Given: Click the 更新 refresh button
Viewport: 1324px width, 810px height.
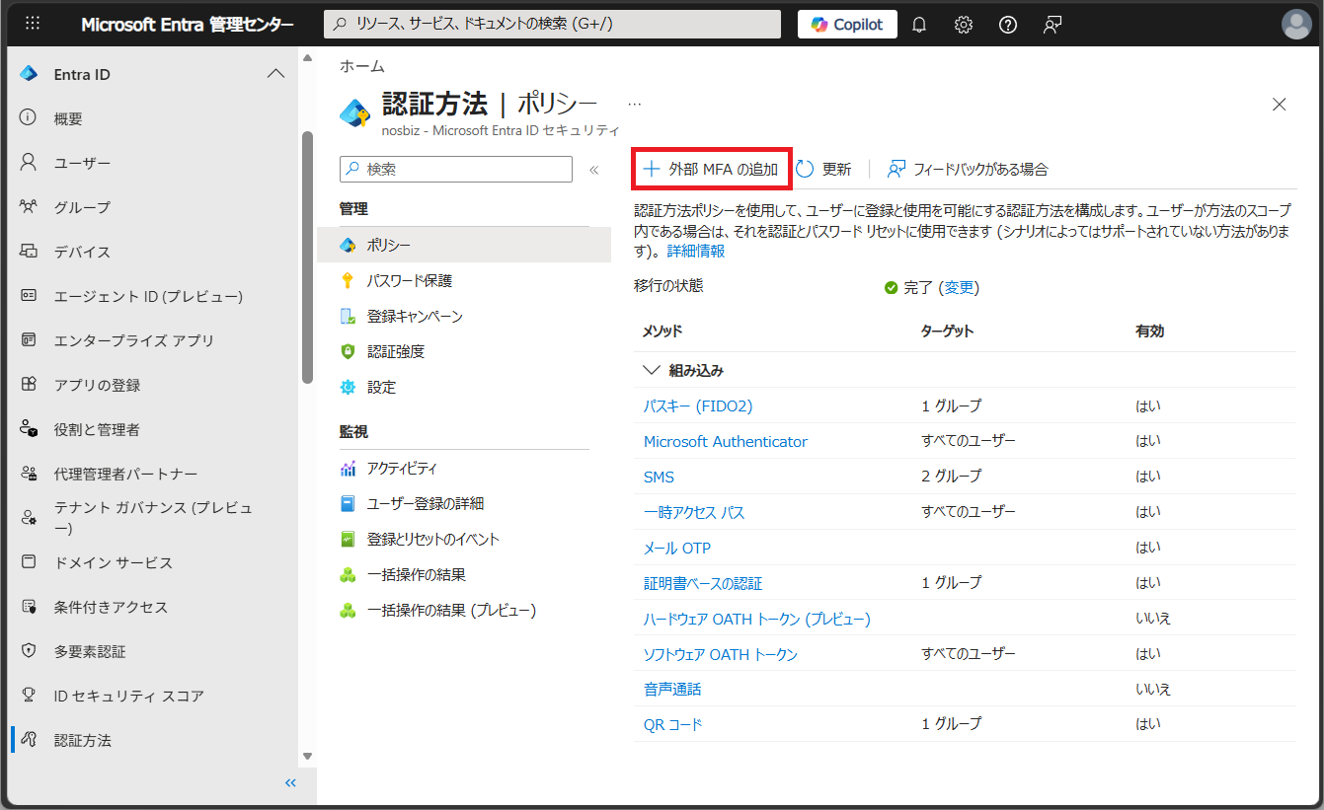Looking at the screenshot, I should click(823, 169).
